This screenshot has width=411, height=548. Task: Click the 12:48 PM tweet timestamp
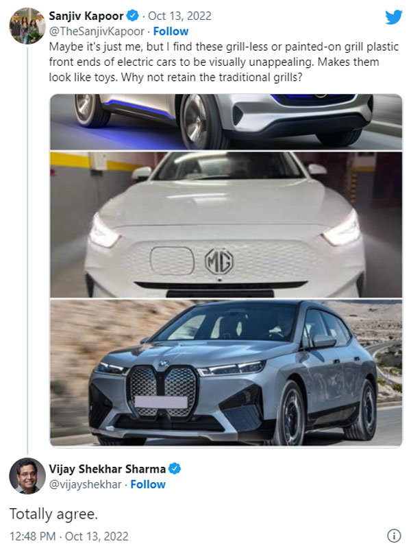(68, 536)
